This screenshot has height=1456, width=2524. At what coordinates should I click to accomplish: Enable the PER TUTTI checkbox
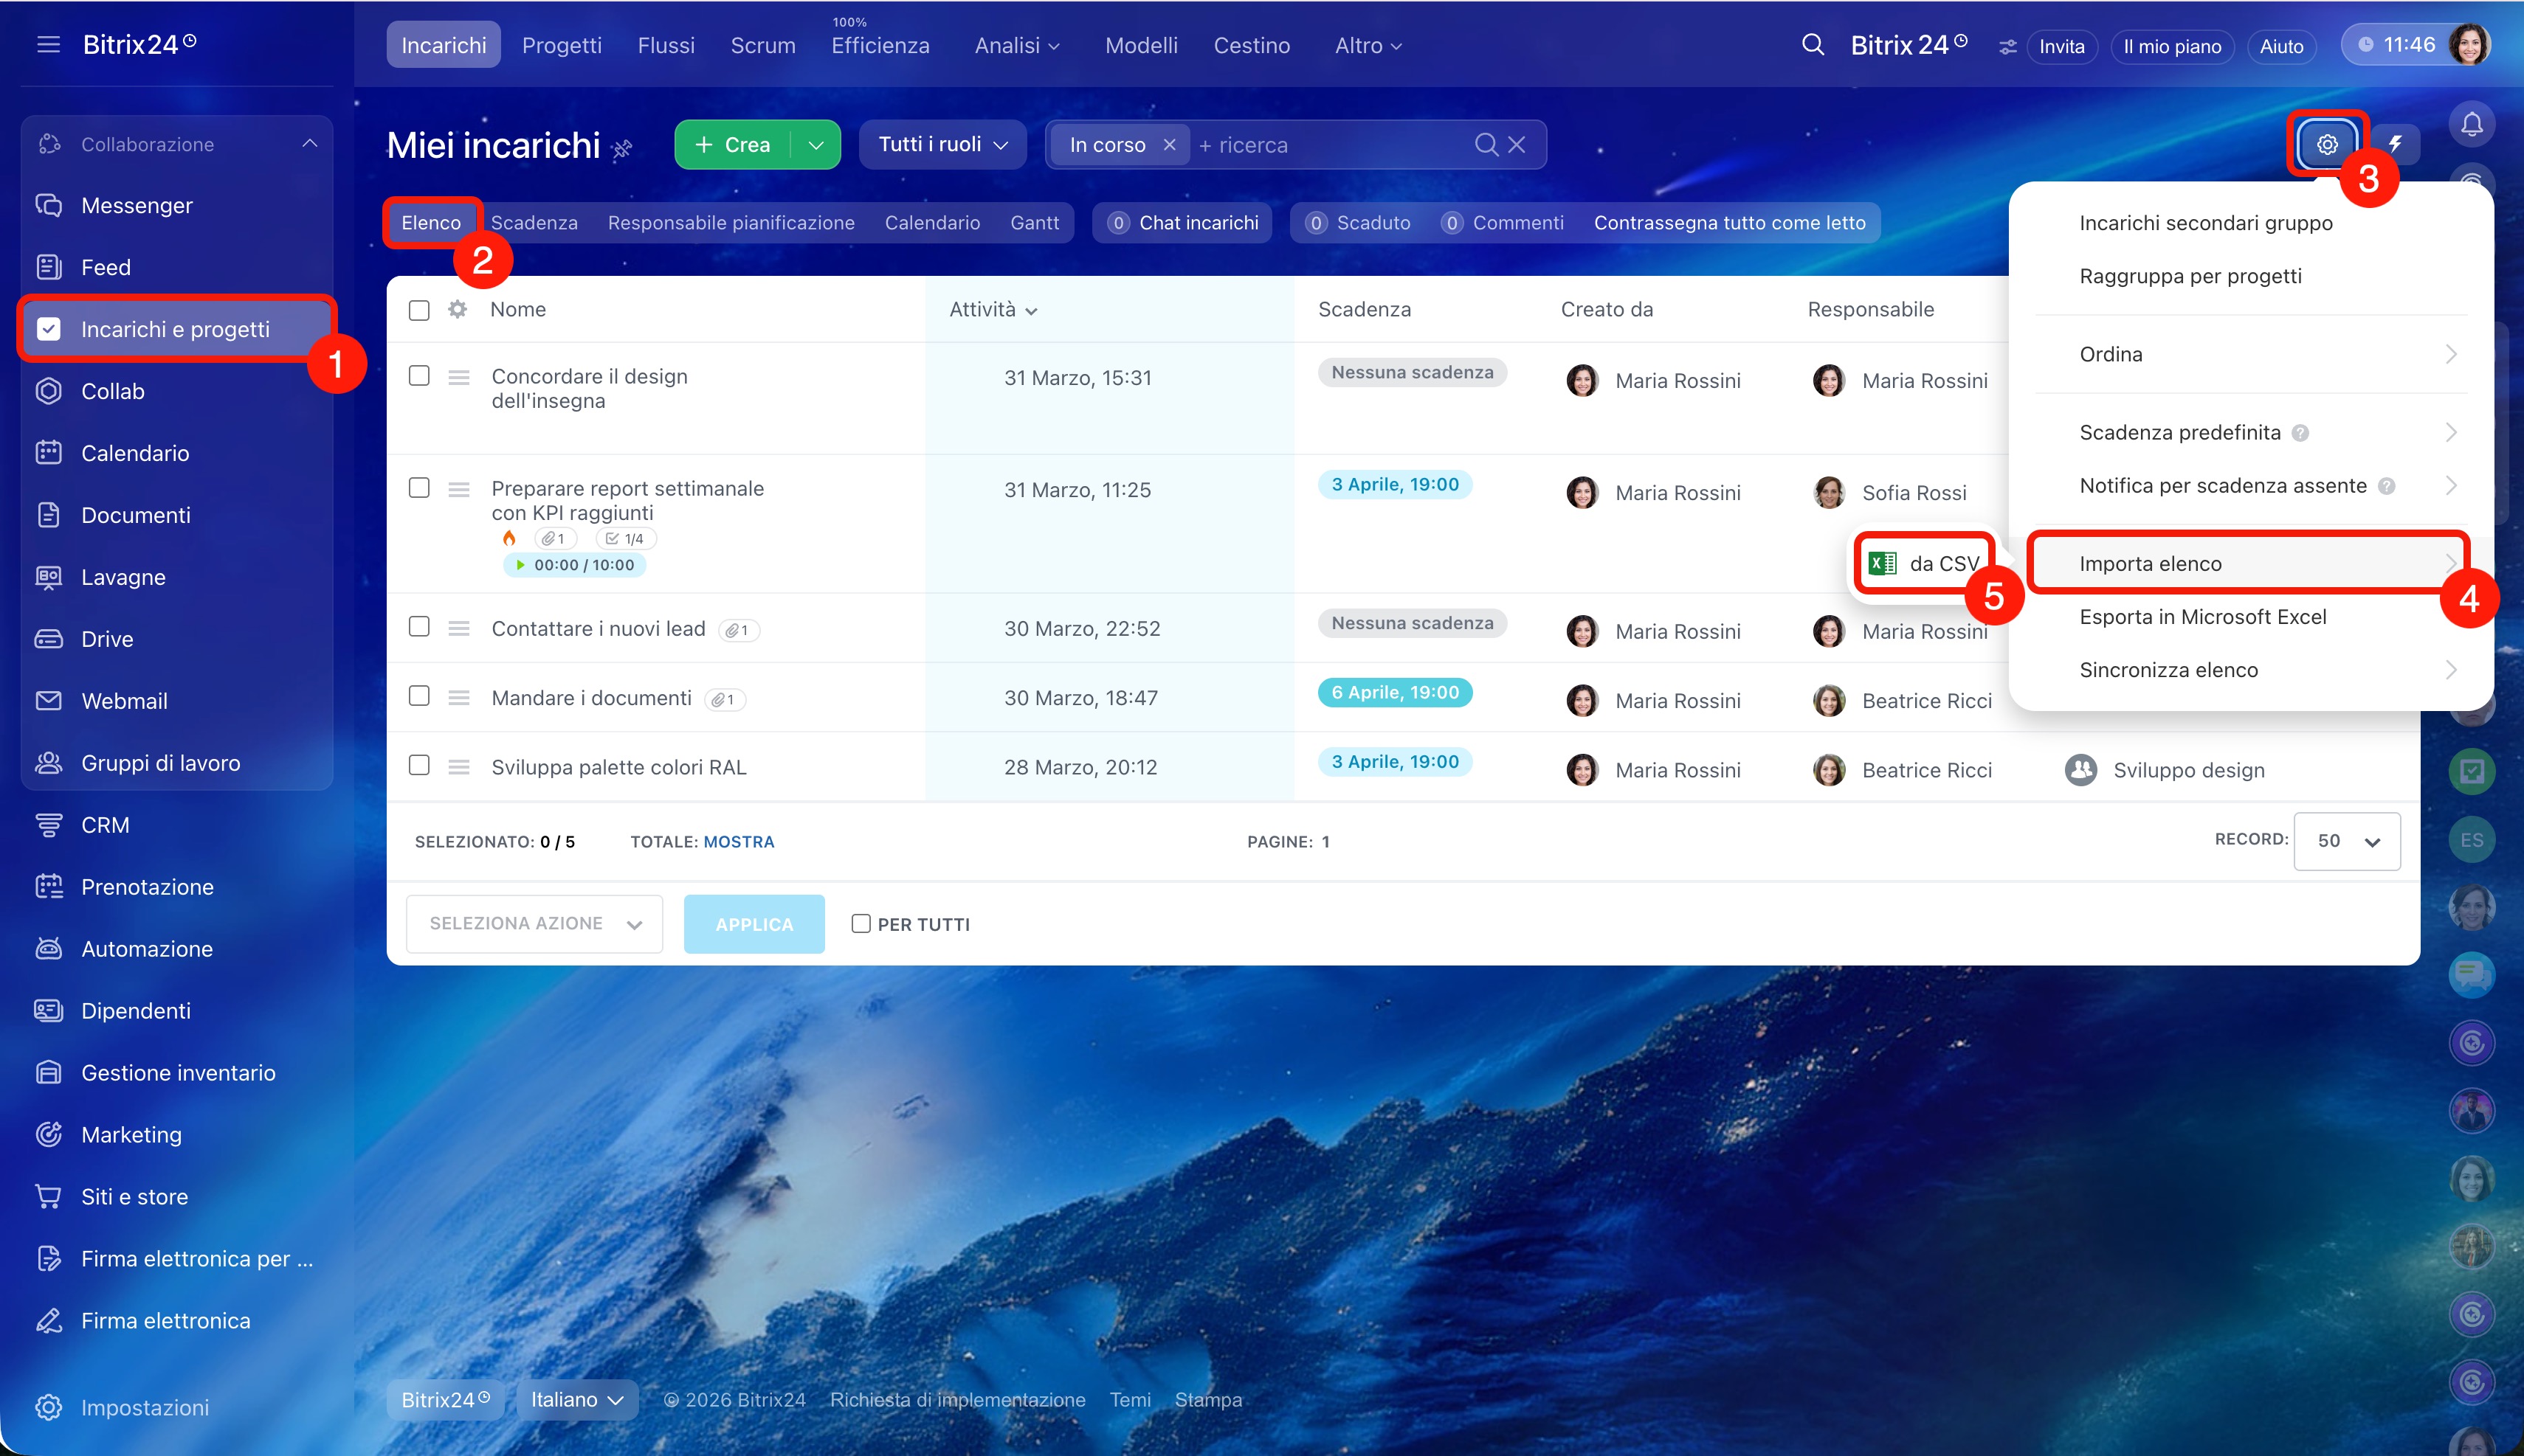coord(861,924)
